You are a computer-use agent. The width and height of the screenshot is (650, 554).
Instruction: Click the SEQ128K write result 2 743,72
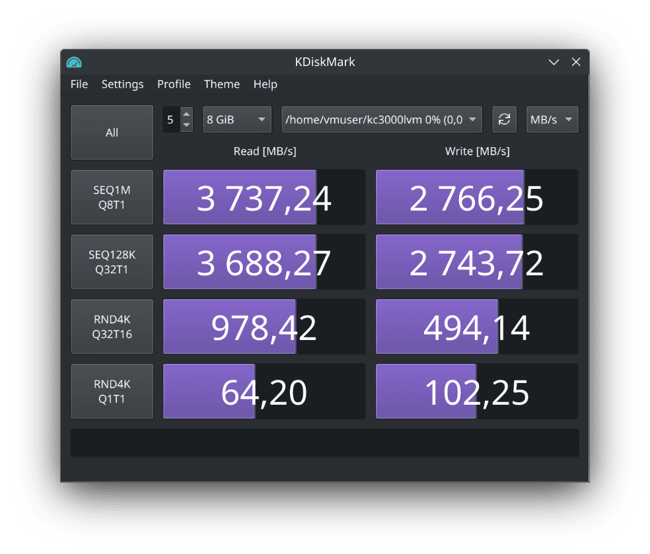tap(477, 262)
